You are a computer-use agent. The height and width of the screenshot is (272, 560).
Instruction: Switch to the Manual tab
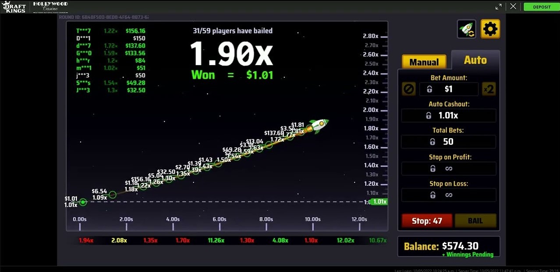pos(424,62)
